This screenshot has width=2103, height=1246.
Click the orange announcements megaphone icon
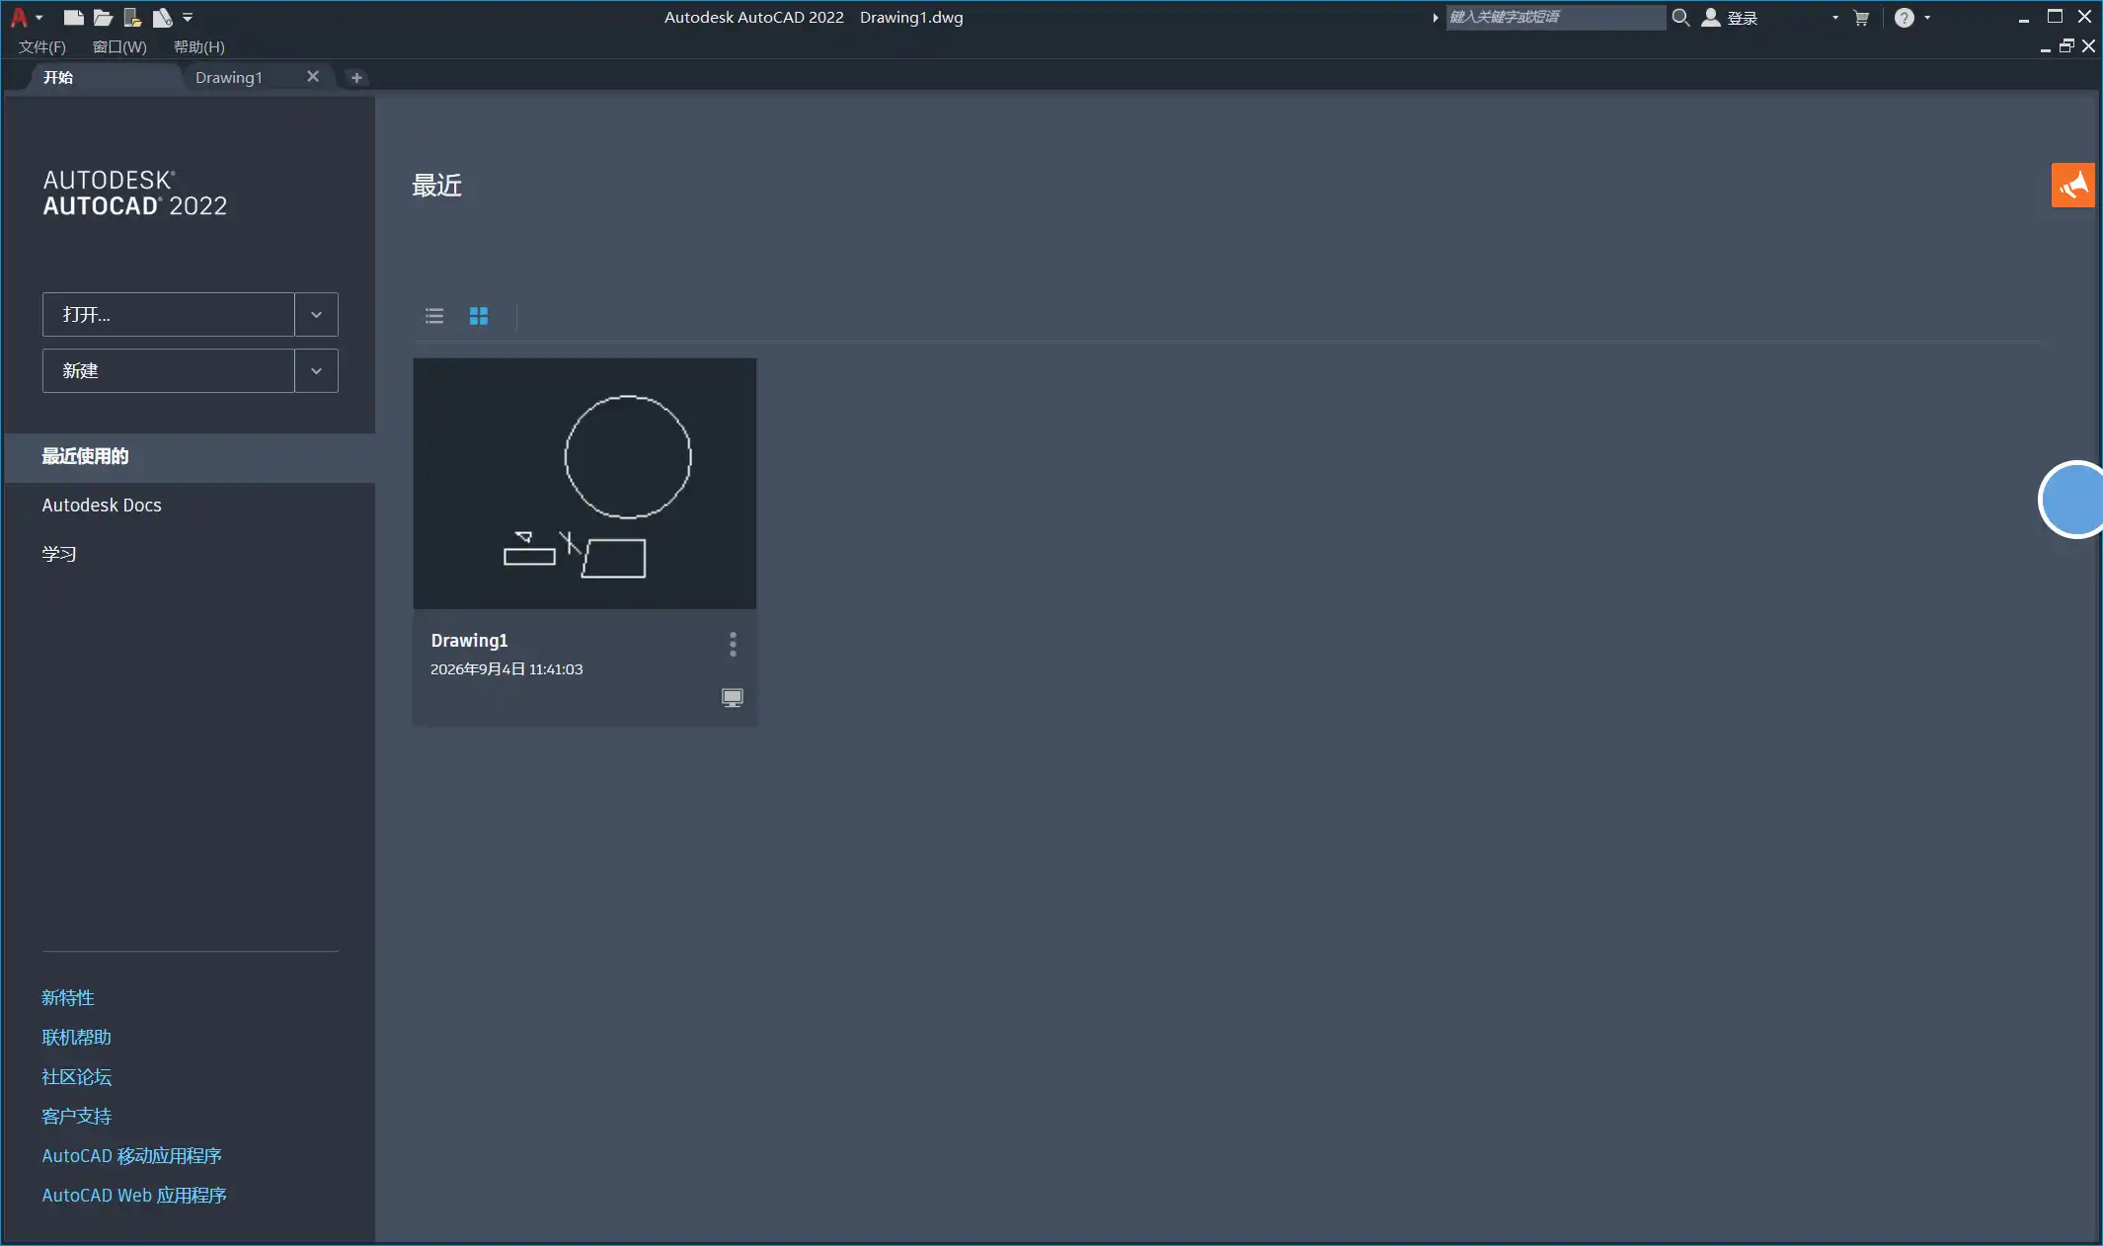(x=2072, y=186)
